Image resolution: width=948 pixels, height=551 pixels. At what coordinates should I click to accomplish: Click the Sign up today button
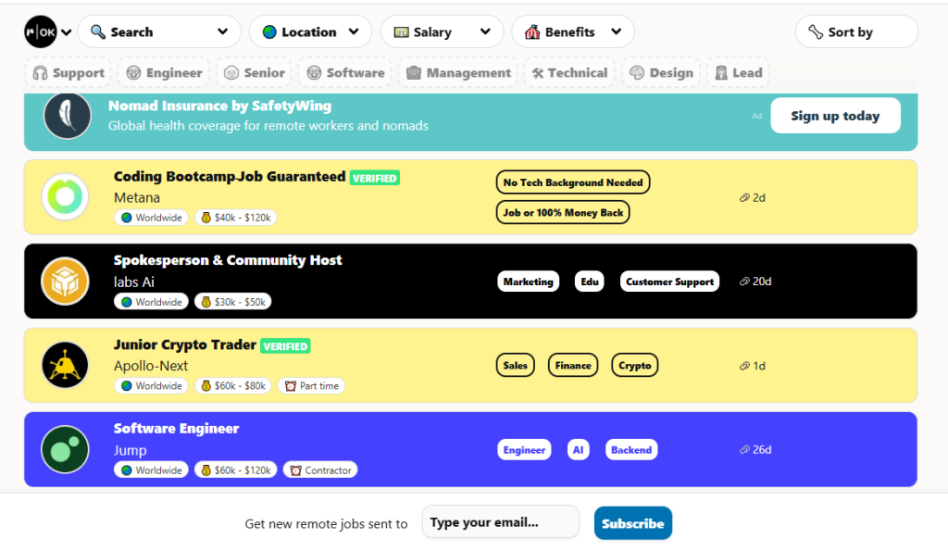click(835, 115)
